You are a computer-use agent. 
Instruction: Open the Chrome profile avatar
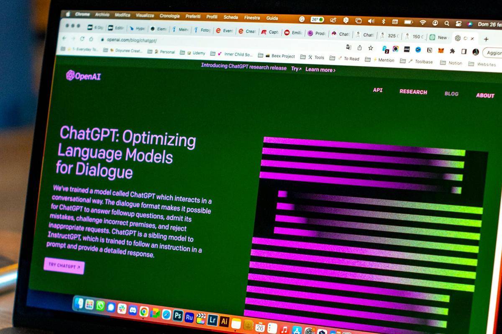[x=476, y=52]
